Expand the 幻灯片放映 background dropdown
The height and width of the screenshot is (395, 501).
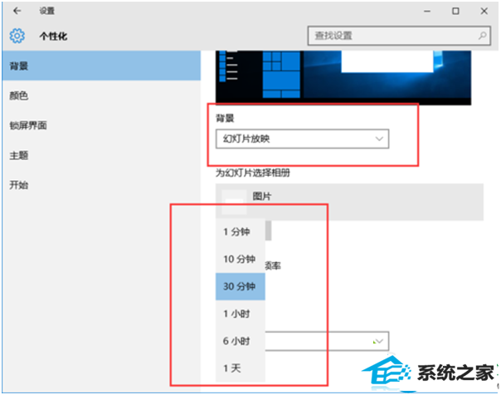302,139
